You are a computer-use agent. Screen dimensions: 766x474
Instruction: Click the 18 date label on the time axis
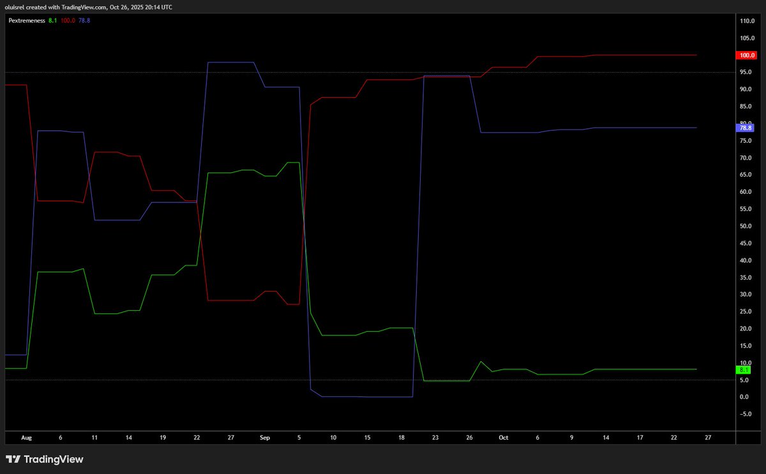(x=402, y=438)
